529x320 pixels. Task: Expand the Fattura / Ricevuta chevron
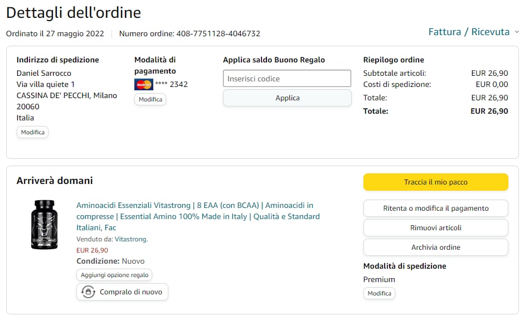[517, 32]
